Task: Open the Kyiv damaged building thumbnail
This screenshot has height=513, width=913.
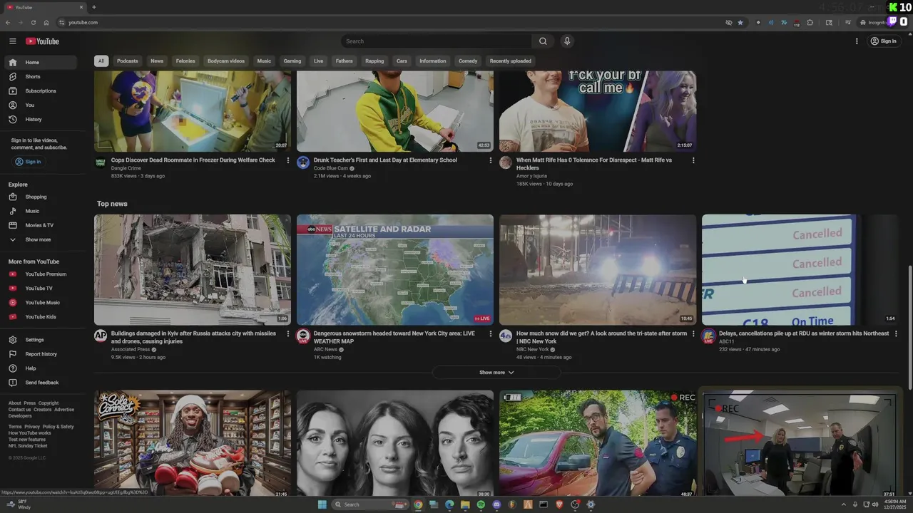Action: click(x=193, y=270)
